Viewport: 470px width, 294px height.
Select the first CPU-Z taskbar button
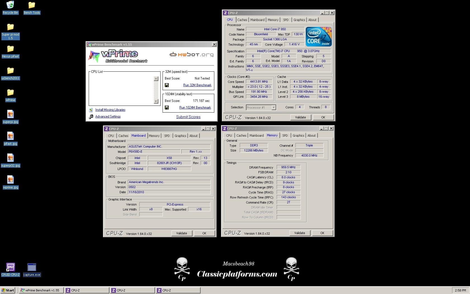coord(87,290)
